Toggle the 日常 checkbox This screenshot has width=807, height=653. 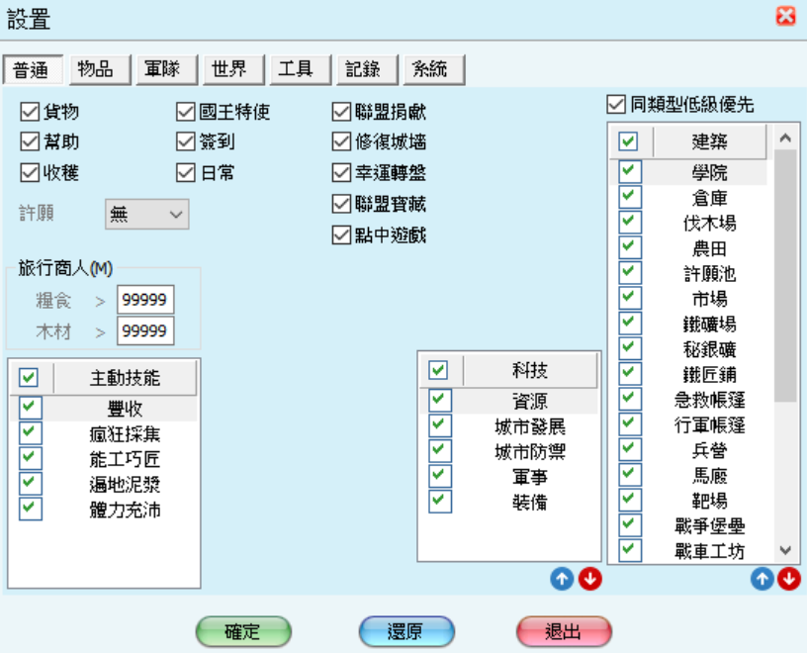coord(186,172)
